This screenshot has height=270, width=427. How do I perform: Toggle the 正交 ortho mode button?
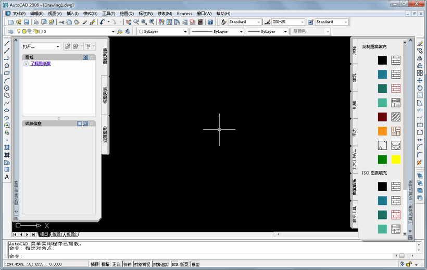(116, 264)
